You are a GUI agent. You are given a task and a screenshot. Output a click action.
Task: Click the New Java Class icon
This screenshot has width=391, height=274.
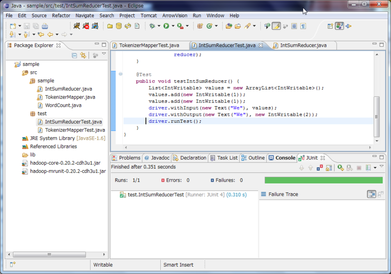(x=209, y=26)
